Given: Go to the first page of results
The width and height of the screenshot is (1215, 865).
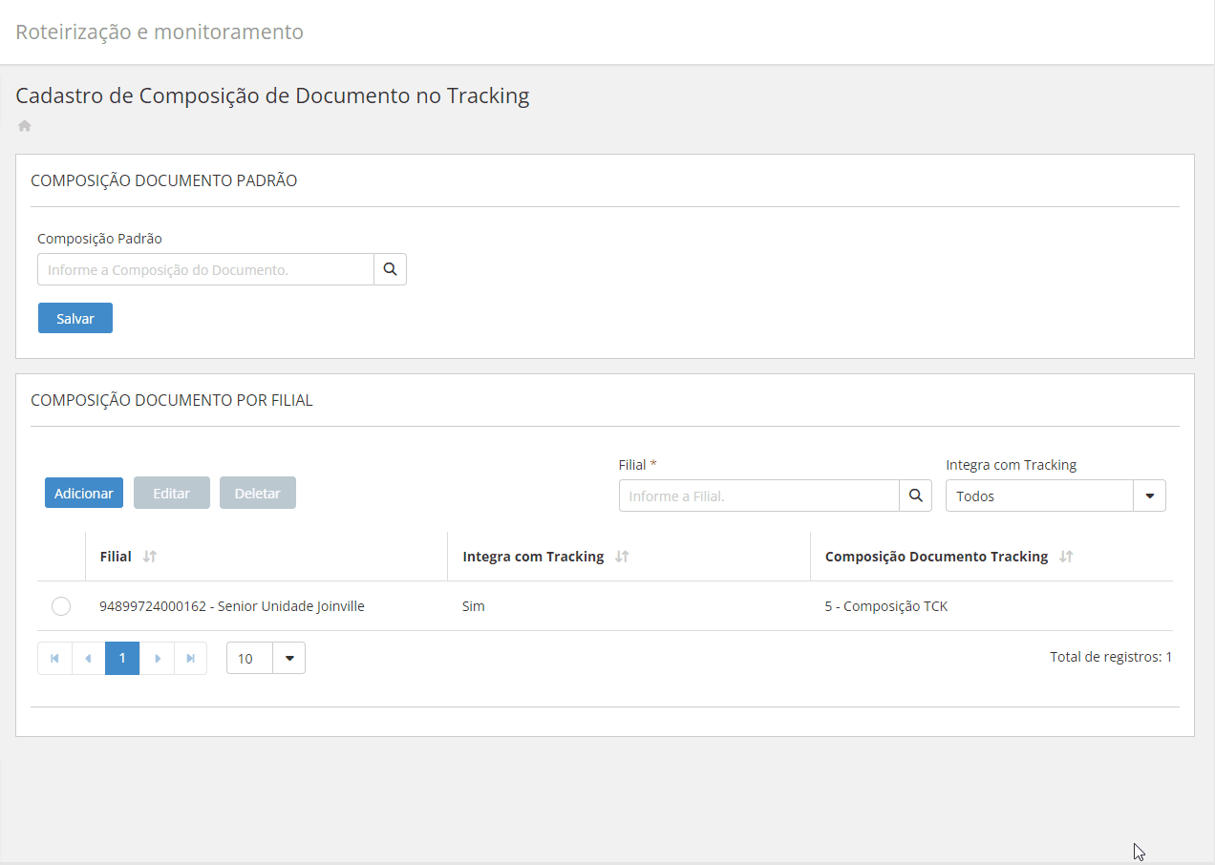Looking at the screenshot, I should 54,659.
